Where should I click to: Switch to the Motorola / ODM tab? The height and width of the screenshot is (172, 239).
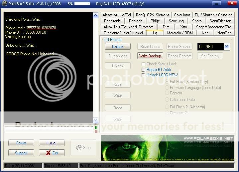[180, 33]
